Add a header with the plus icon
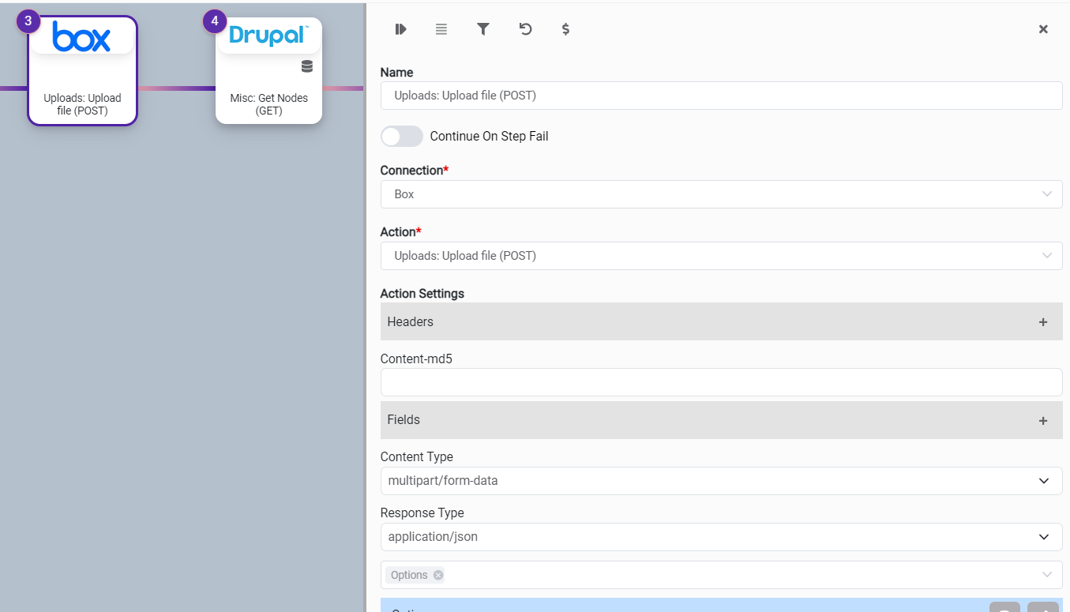This screenshot has width=1070, height=612. point(1043,322)
